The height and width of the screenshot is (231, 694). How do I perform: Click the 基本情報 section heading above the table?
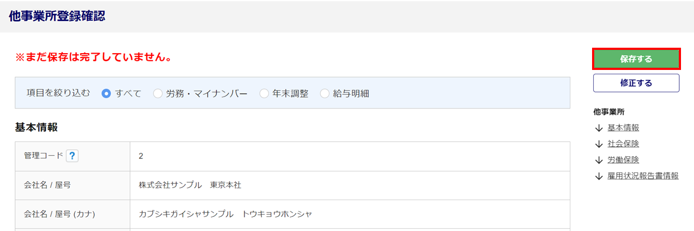pyautogui.click(x=36, y=128)
